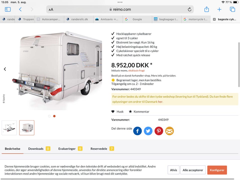240x180 pixels.
Task: Show previous product image with left arrow
Action: point(5,69)
